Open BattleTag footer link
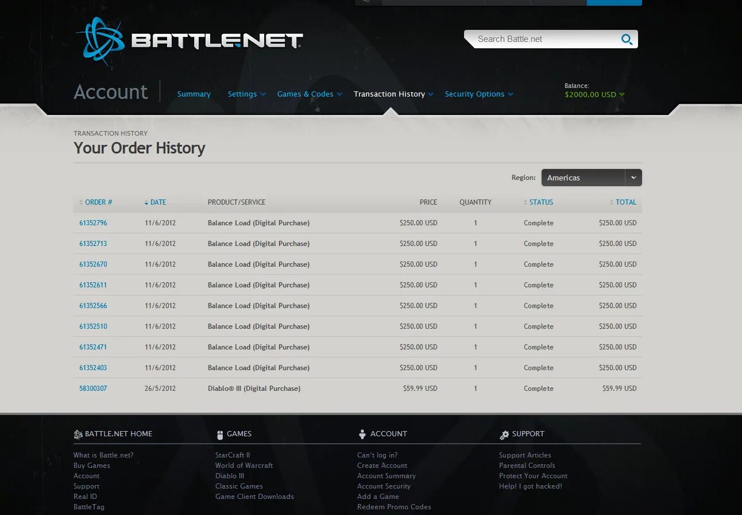The height and width of the screenshot is (515, 742). pyautogui.click(x=89, y=507)
